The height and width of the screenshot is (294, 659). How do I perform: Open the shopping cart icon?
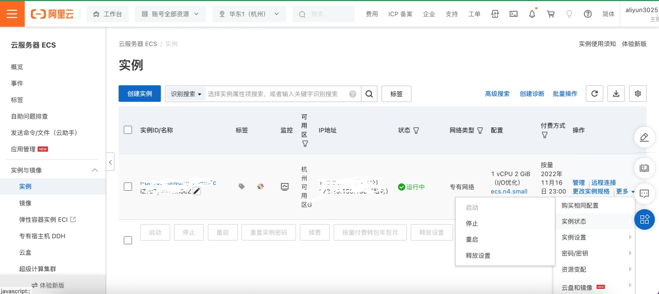pyautogui.click(x=550, y=14)
